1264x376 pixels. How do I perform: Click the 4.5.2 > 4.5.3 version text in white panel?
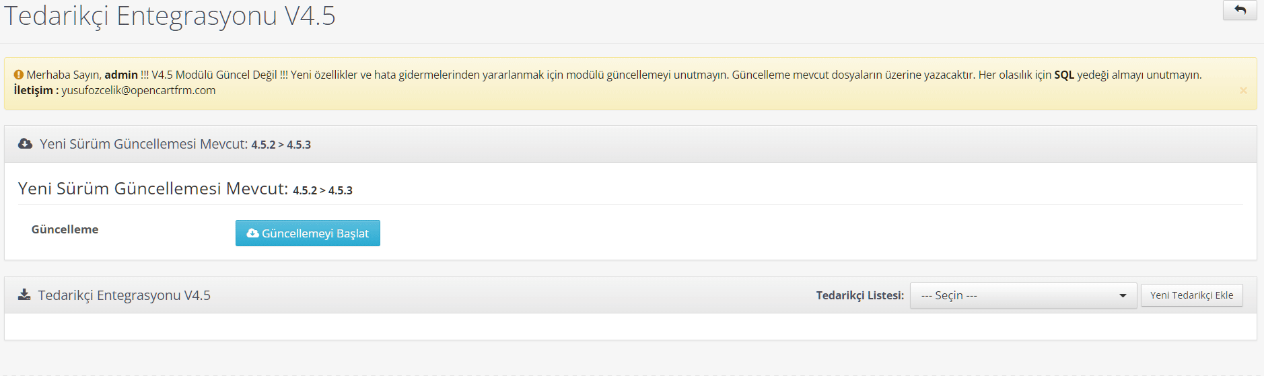322,190
